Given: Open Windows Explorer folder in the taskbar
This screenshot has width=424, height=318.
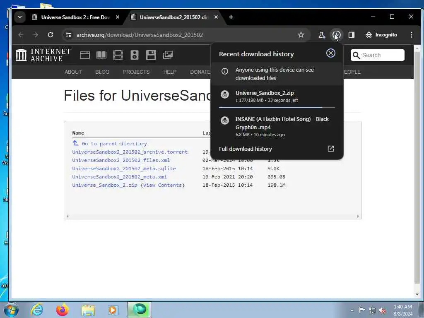Looking at the screenshot, I should 88,310.
